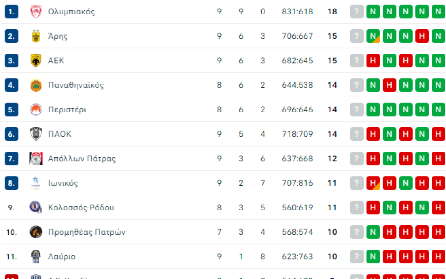Click the orange-cornered N badge for Άρης
The height and width of the screenshot is (279, 446).
pos(373,36)
